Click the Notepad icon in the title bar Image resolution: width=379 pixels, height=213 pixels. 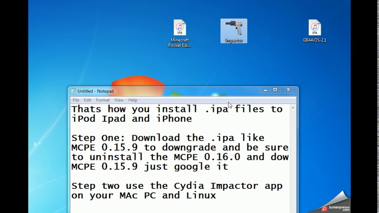(x=74, y=91)
